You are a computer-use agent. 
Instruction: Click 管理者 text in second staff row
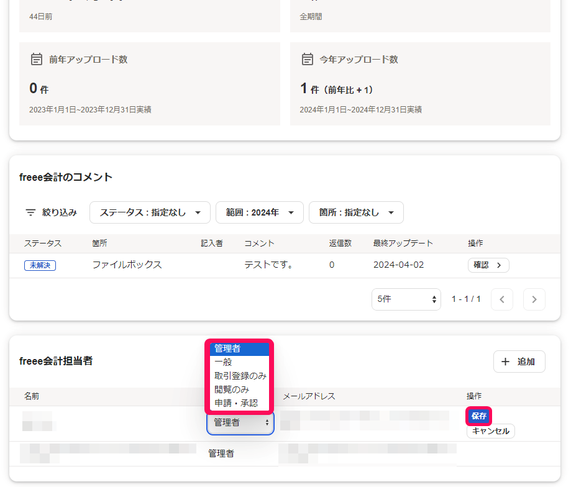(x=221, y=453)
